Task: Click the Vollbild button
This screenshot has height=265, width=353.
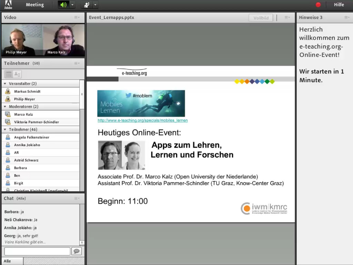Action: pos(261,18)
